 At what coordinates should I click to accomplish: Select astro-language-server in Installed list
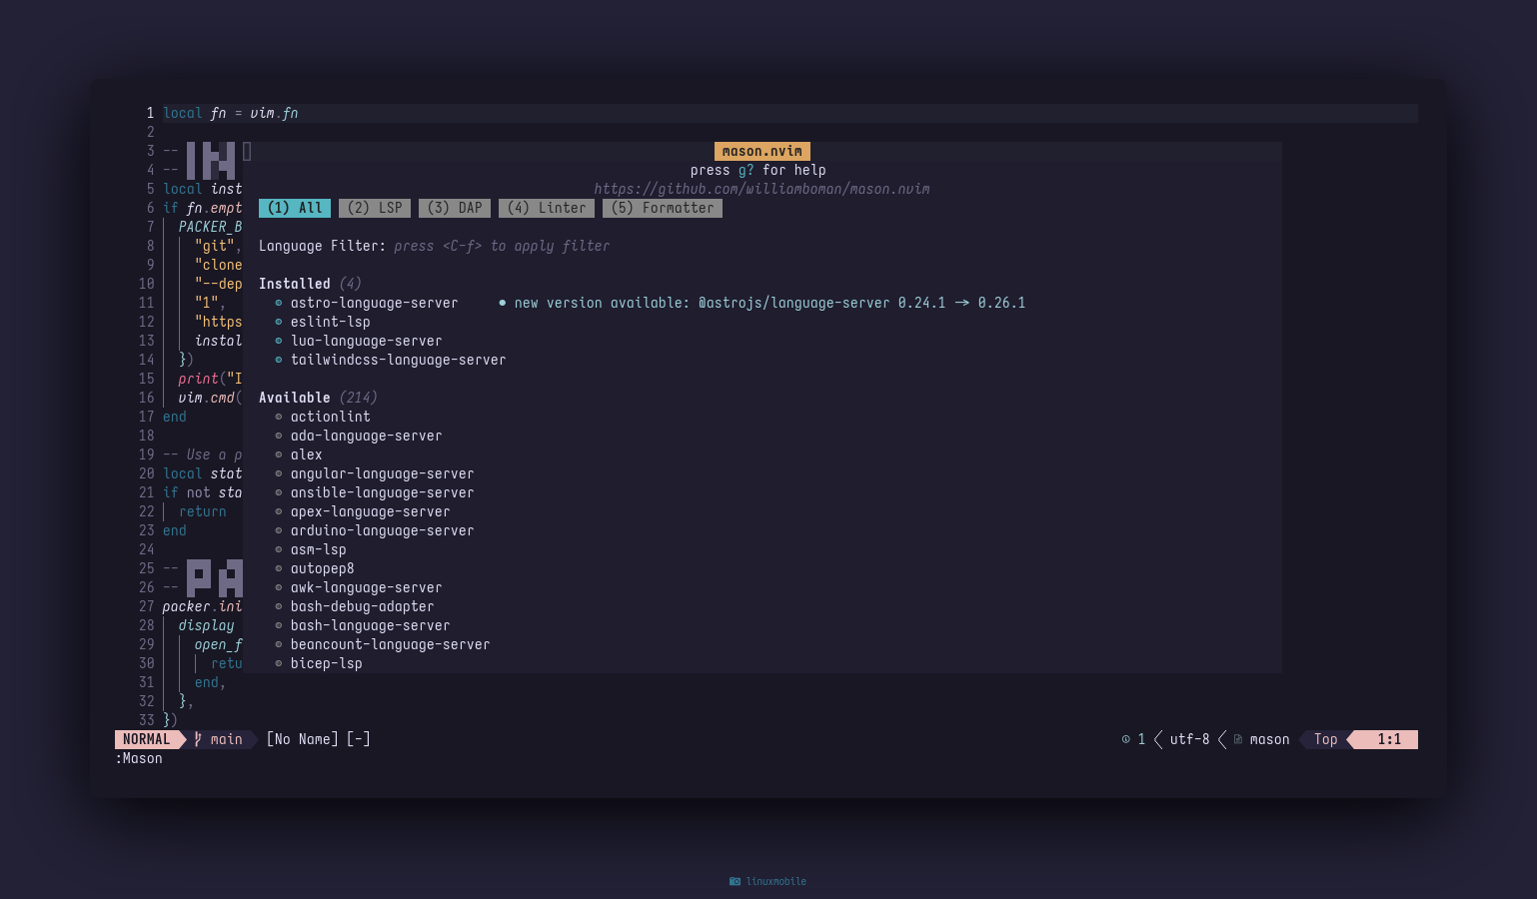coord(374,303)
